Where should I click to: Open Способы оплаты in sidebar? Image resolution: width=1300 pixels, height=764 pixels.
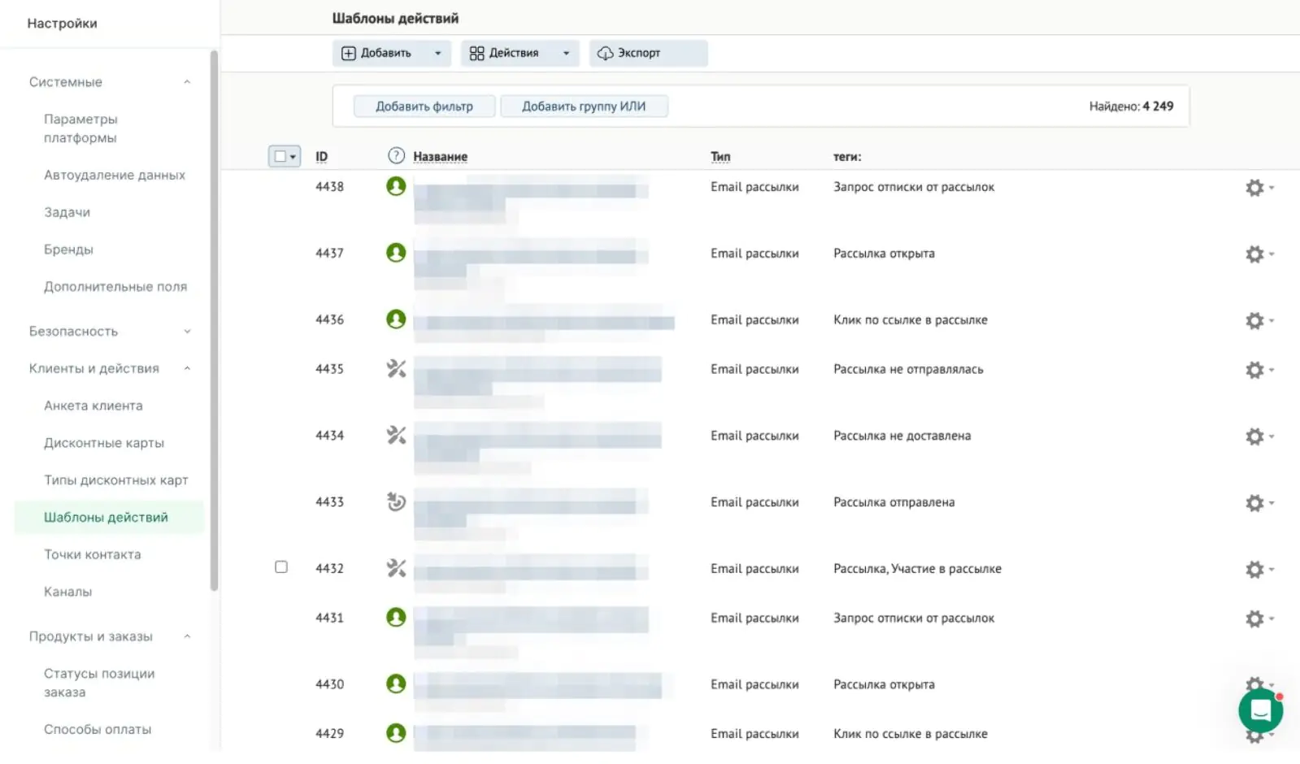click(98, 729)
